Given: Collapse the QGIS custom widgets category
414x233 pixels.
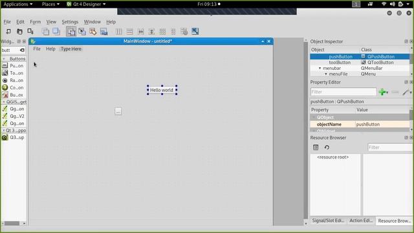Looking at the screenshot, I should coord(4,102).
